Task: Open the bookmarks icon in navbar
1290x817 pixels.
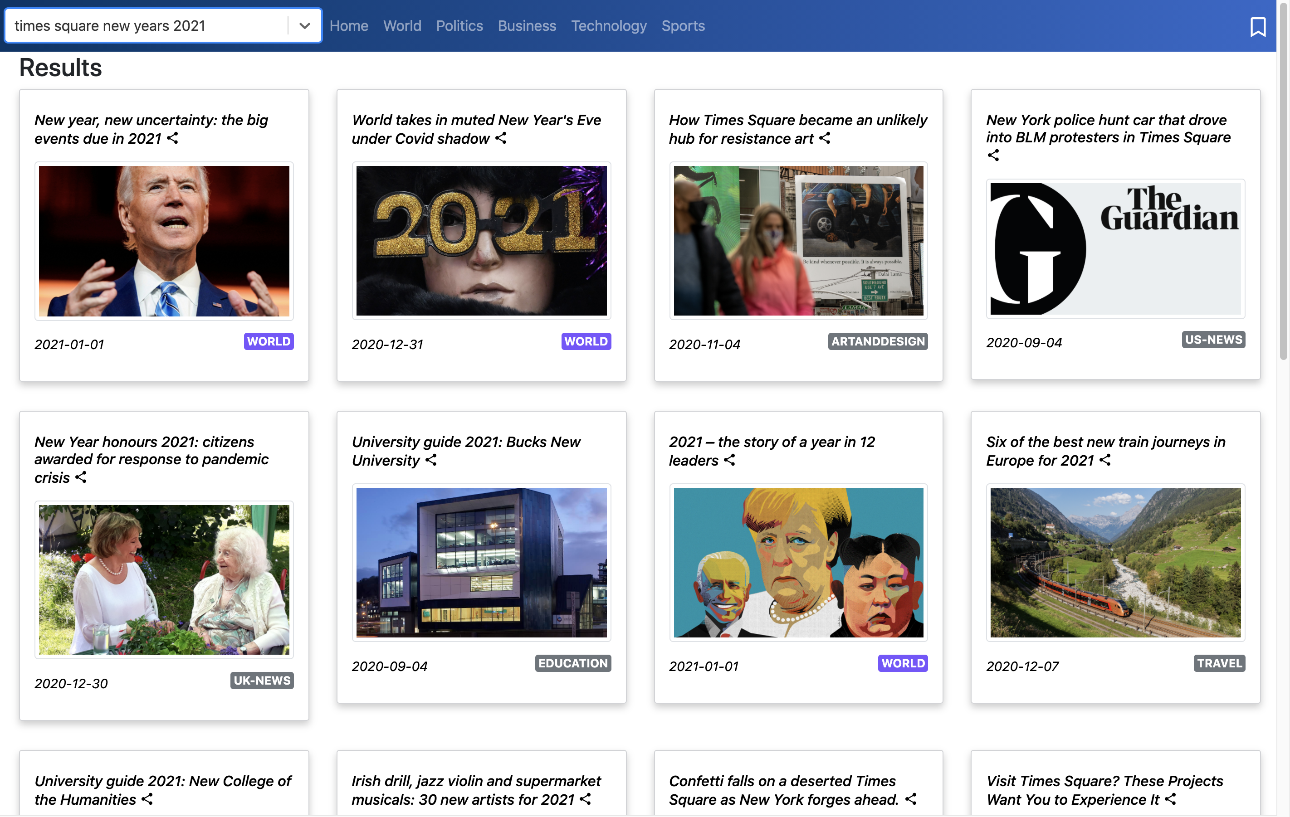Action: (1257, 26)
